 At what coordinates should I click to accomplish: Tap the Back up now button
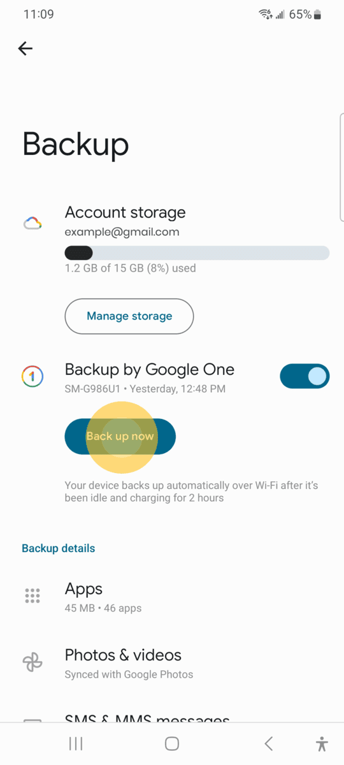coord(120,437)
